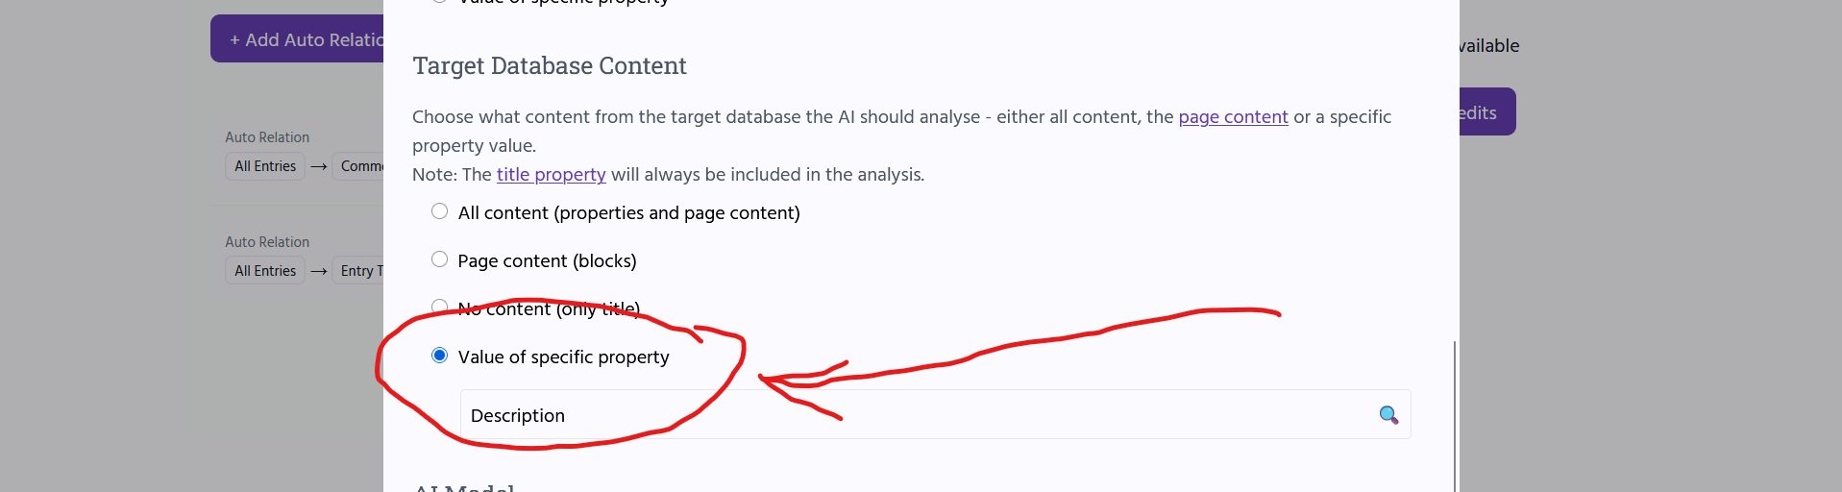1842x492 pixels.
Task: Click the arrow before the Entry tag
Action: [319, 271]
